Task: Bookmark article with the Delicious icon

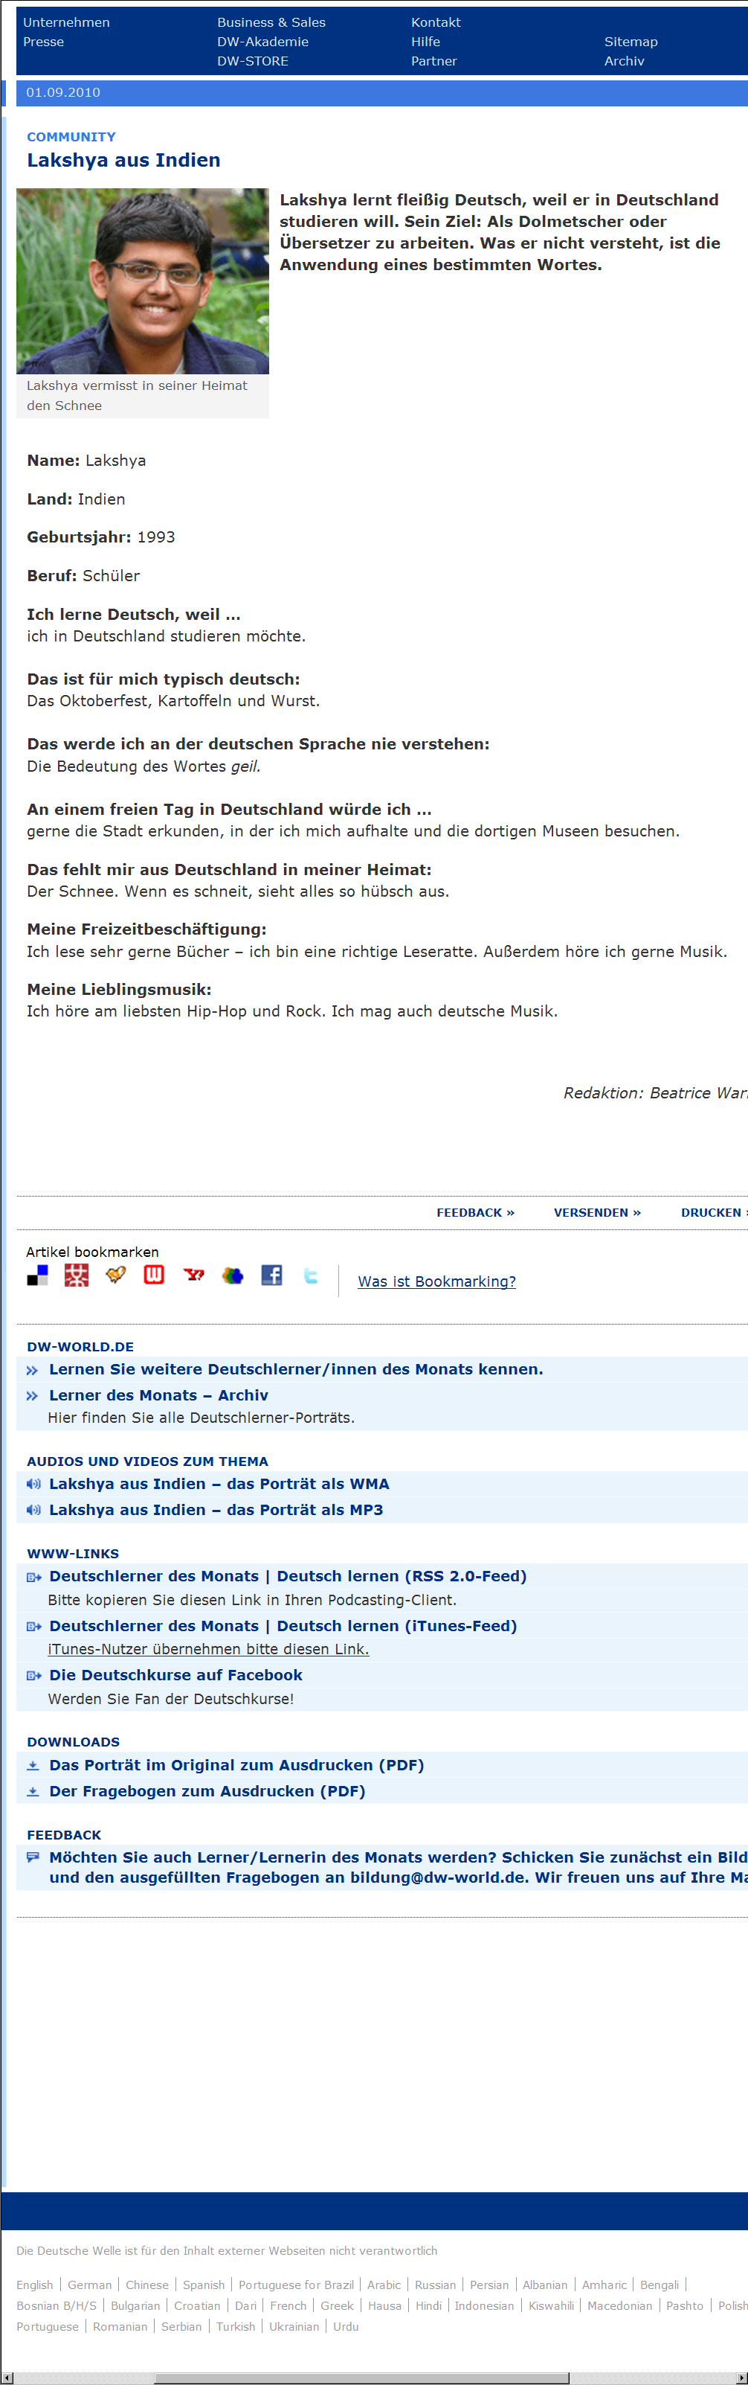Action: pos(37,1275)
